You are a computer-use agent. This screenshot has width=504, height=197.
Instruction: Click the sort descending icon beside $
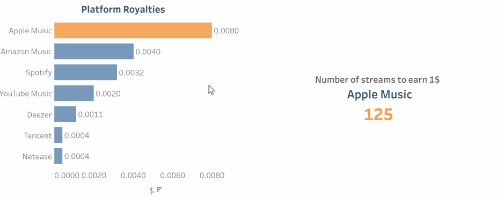[x=159, y=190]
